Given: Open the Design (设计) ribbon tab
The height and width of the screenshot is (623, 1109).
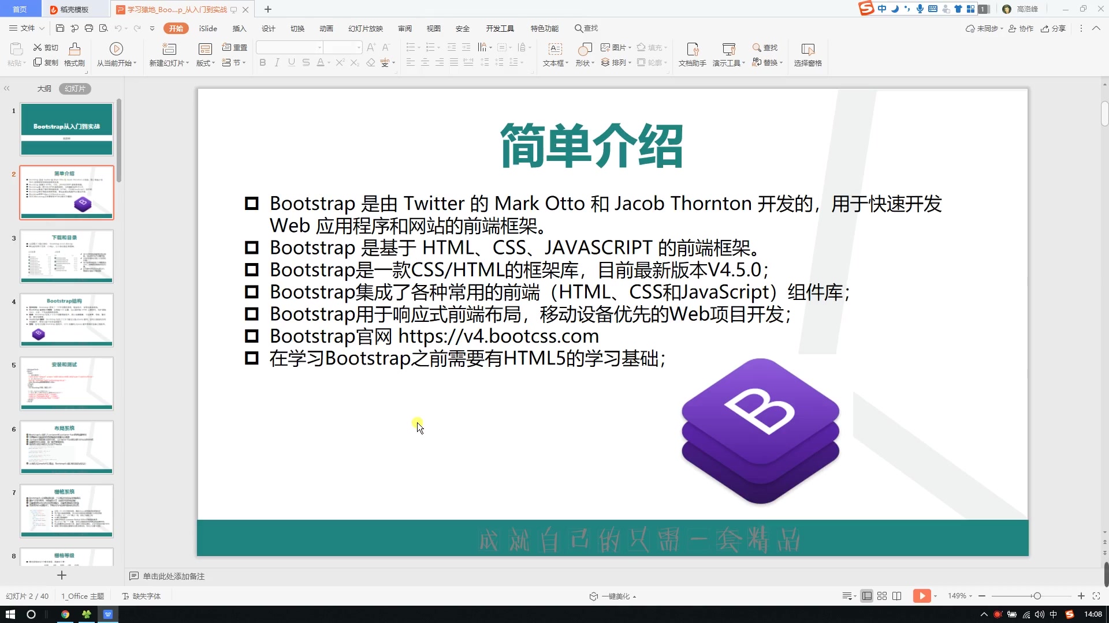Looking at the screenshot, I should coord(269,28).
